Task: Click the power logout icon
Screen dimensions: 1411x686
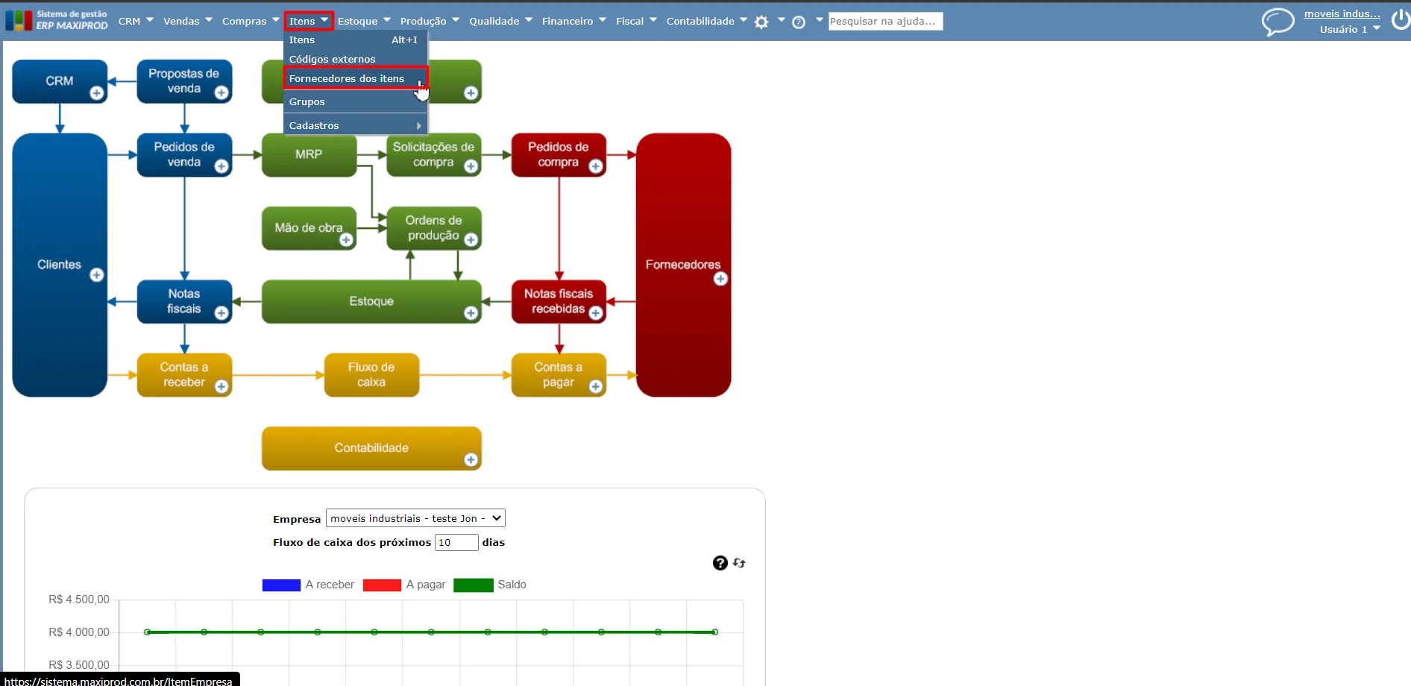Action: 1401,19
